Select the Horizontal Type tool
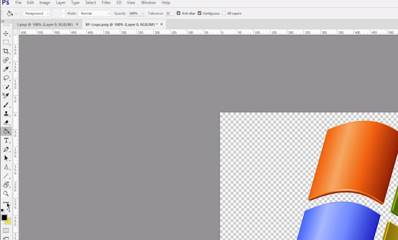398x240 pixels. 6,141
